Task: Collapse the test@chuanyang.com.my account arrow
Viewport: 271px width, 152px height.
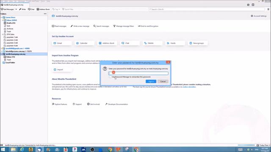Action: (1, 54)
